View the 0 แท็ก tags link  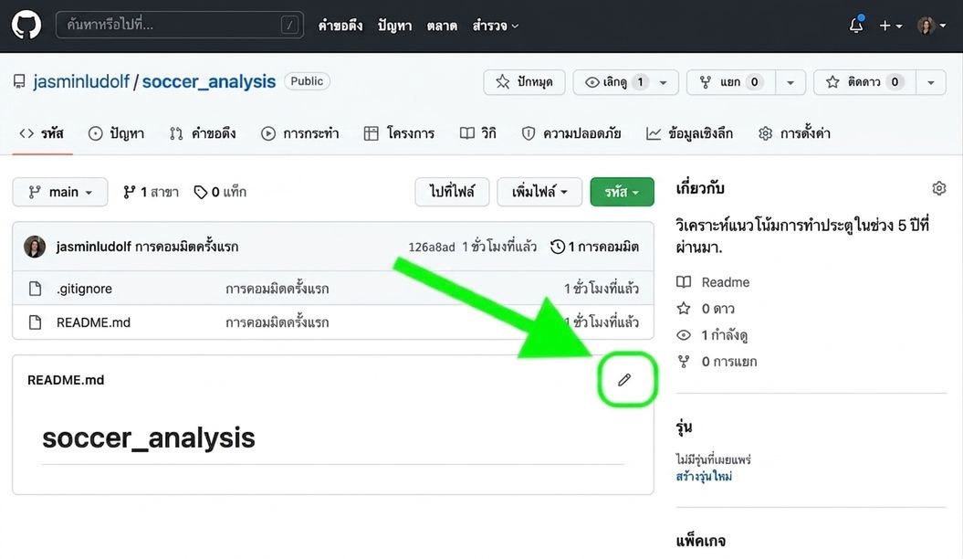point(221,193)
